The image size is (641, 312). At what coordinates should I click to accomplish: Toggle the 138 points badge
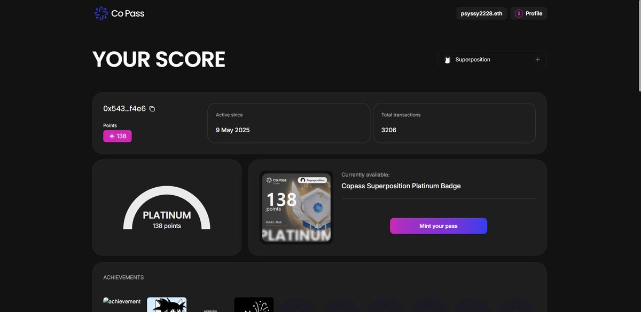(118, 135)
